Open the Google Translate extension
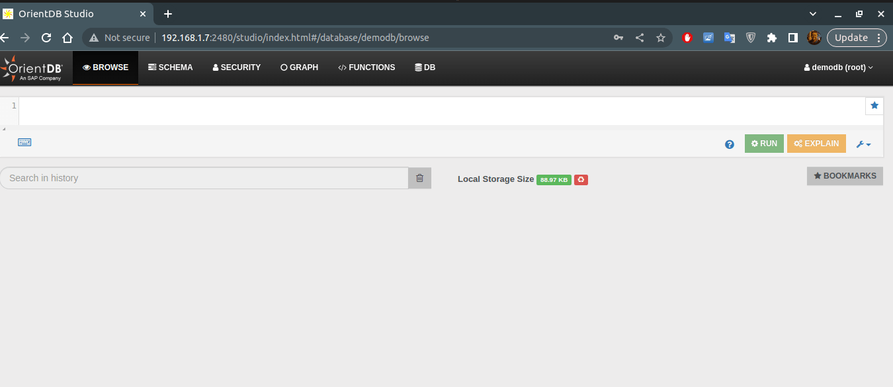Viewport: 893px width, 387px height. coord(730,38)
